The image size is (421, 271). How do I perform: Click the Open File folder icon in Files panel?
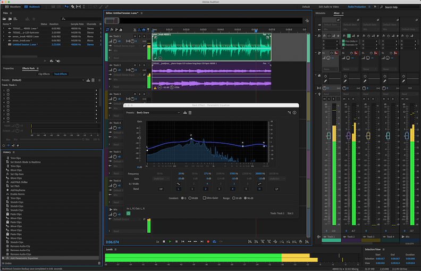4,19
